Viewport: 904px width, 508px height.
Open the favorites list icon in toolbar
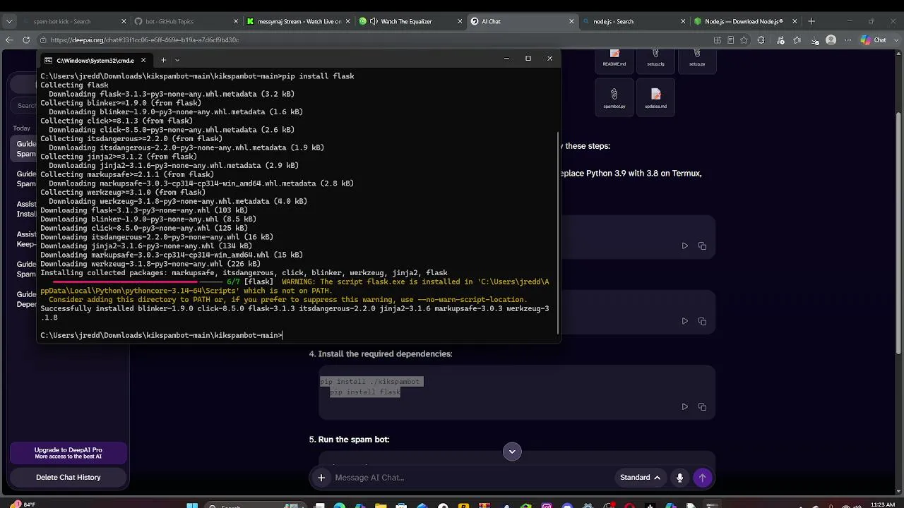click(x=797, y=40)
